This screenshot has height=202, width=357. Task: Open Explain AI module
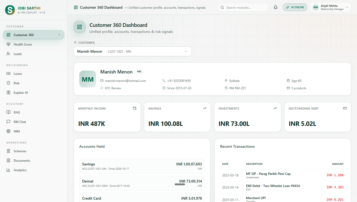[33, 92]
